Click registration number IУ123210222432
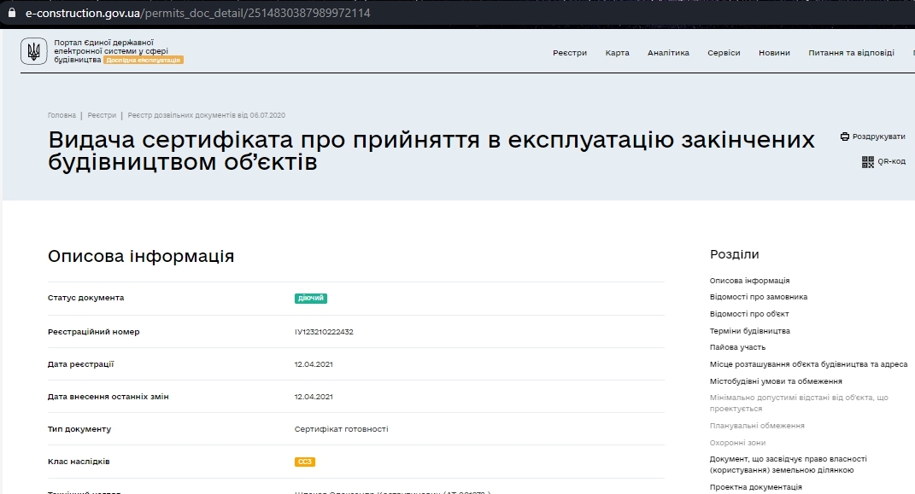This screenshot has height=494, width=915. pyautogui.click(x=324, y=332)
